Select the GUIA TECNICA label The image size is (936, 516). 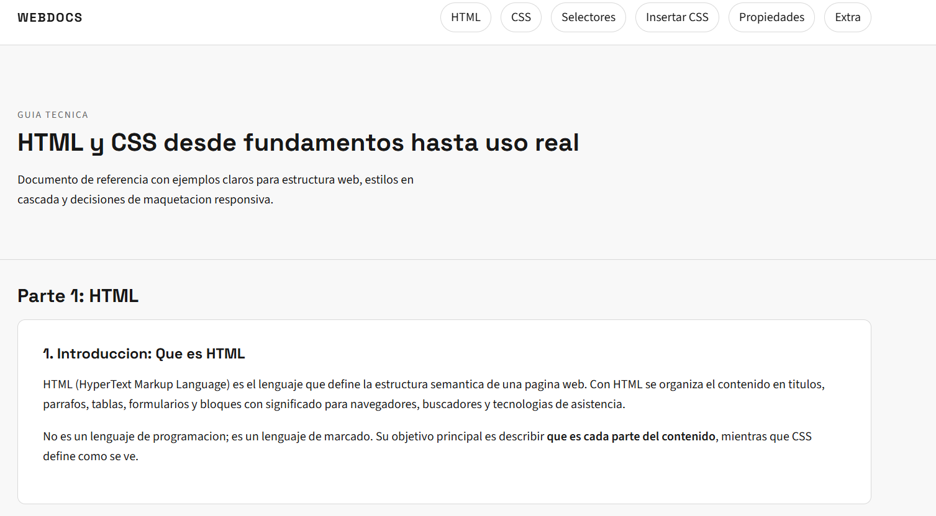point(53,114)
